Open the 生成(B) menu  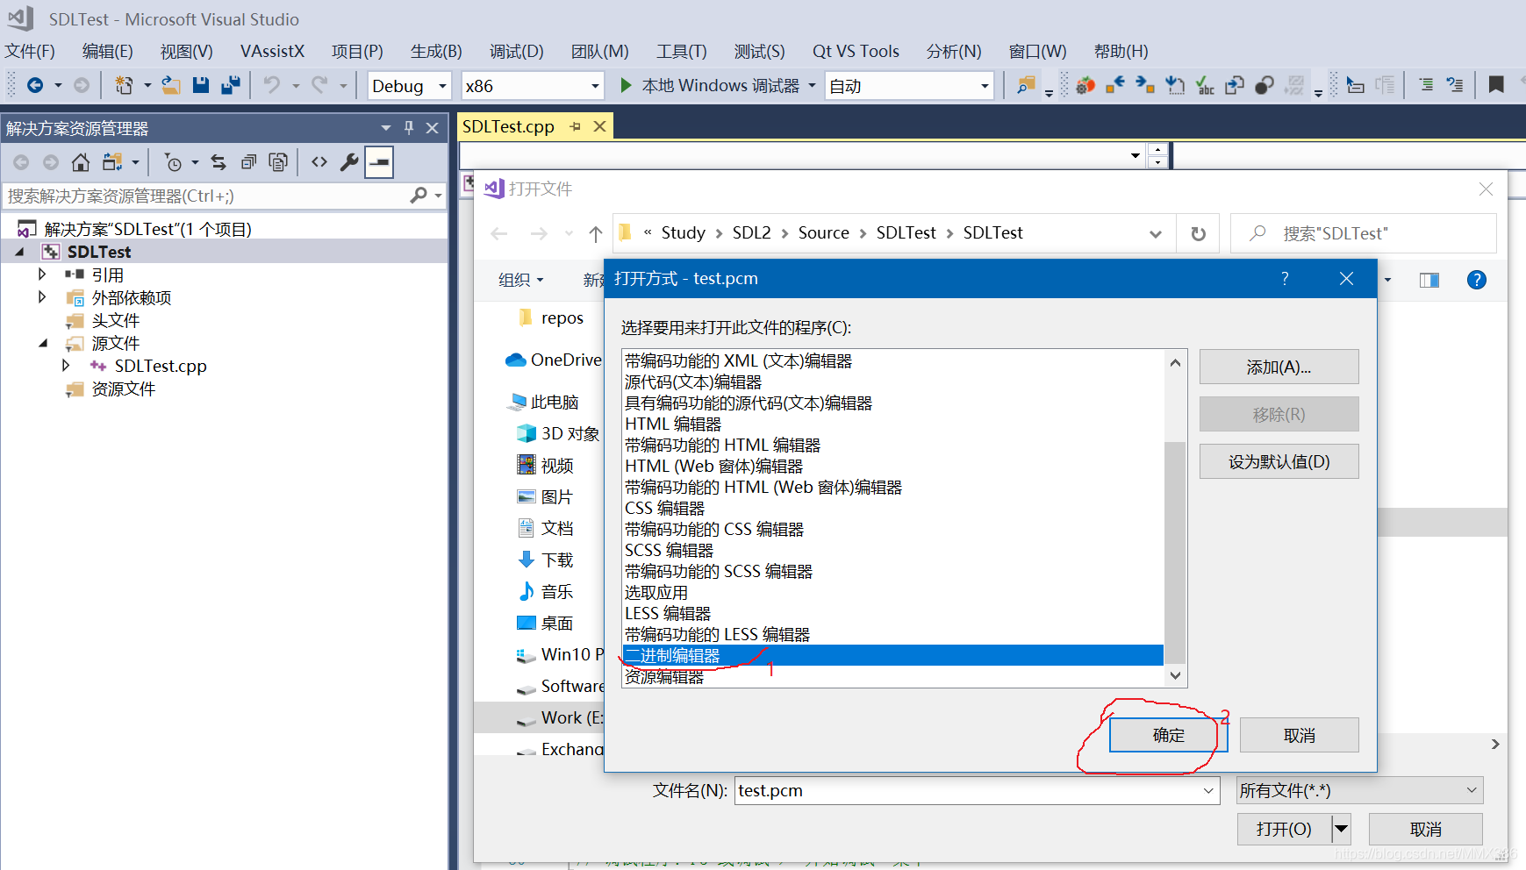[x=436, y=51]
